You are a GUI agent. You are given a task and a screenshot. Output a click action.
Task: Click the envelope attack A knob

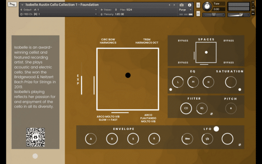coord(91,139)
